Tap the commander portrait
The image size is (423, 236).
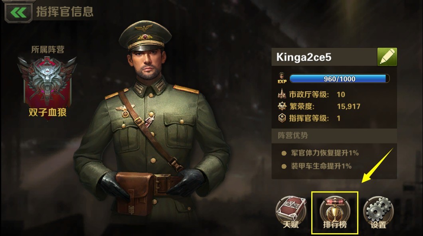click(152, 118)
